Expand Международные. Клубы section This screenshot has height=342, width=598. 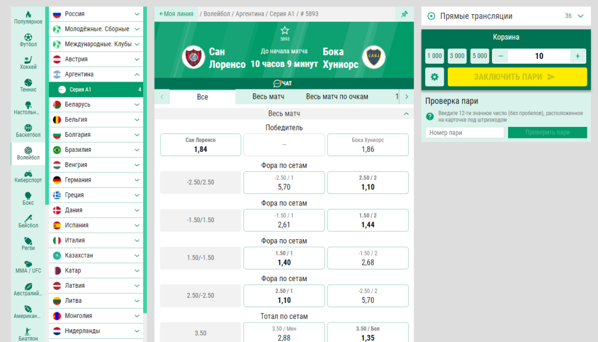96,44
